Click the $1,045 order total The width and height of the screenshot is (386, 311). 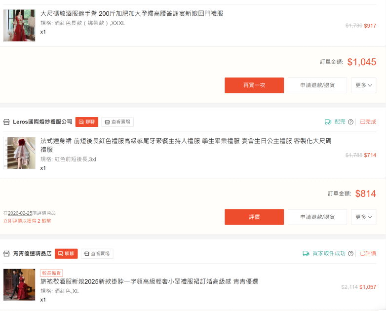click(x=362, y=62)
